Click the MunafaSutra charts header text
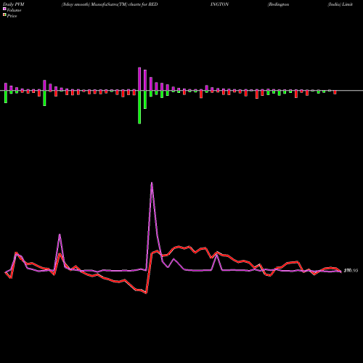This screenshot has height=363, width=363. (x=110, y=4)
